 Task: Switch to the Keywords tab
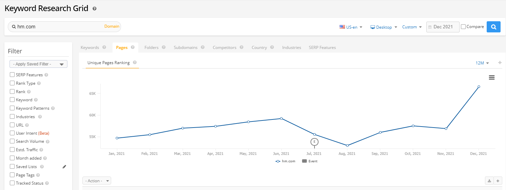(x=90, y=48)
